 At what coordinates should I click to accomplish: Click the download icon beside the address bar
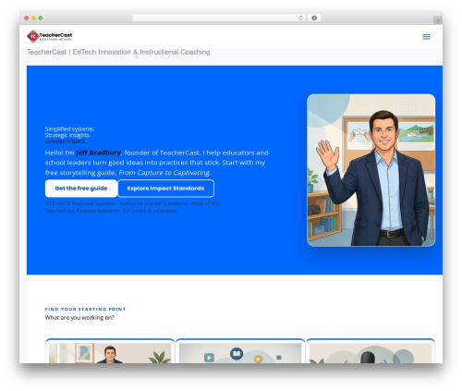point(314,18)
